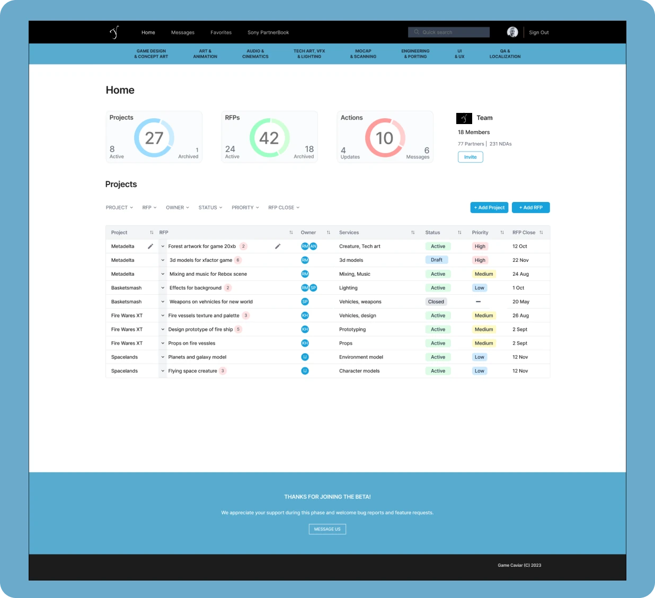Expand the Flying space creature row

163,371
